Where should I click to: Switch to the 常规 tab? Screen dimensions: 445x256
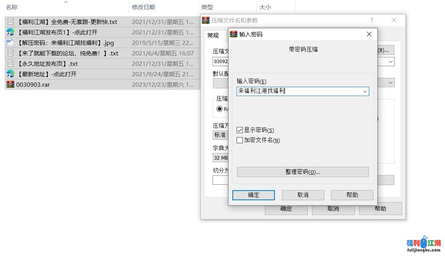(213, 35)
